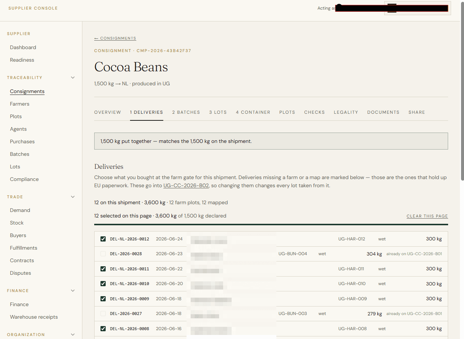This screenshot has height=339, width=464.
Task: Select Consignments in the sidebar
Action: click(27, 91)
